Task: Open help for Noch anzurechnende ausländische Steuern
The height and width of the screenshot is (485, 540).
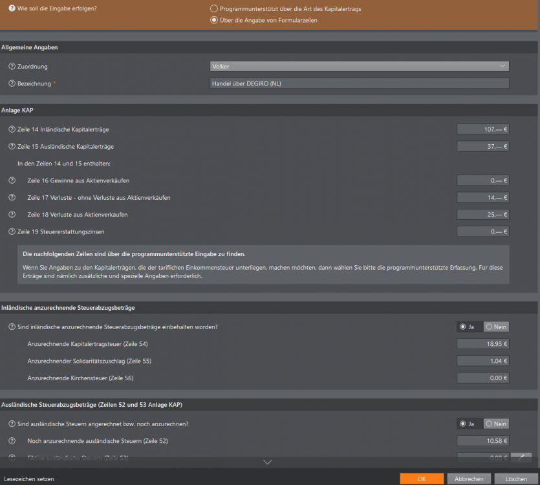Action: [12, 440]
